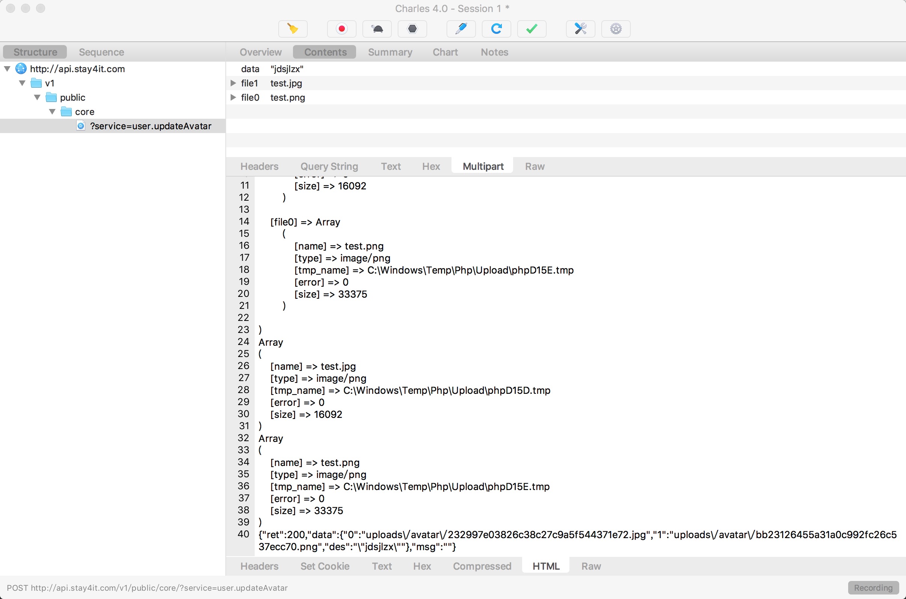906x599 pixels.
Task: Open the request Raw tab
Action: (535, 166)
